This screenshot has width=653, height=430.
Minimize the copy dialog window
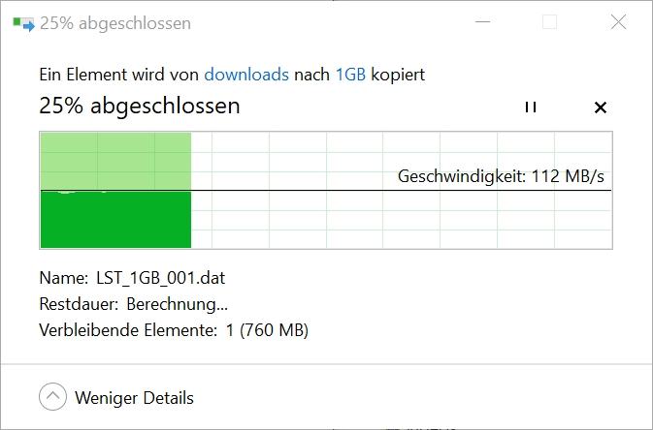(x=481, y=22)
